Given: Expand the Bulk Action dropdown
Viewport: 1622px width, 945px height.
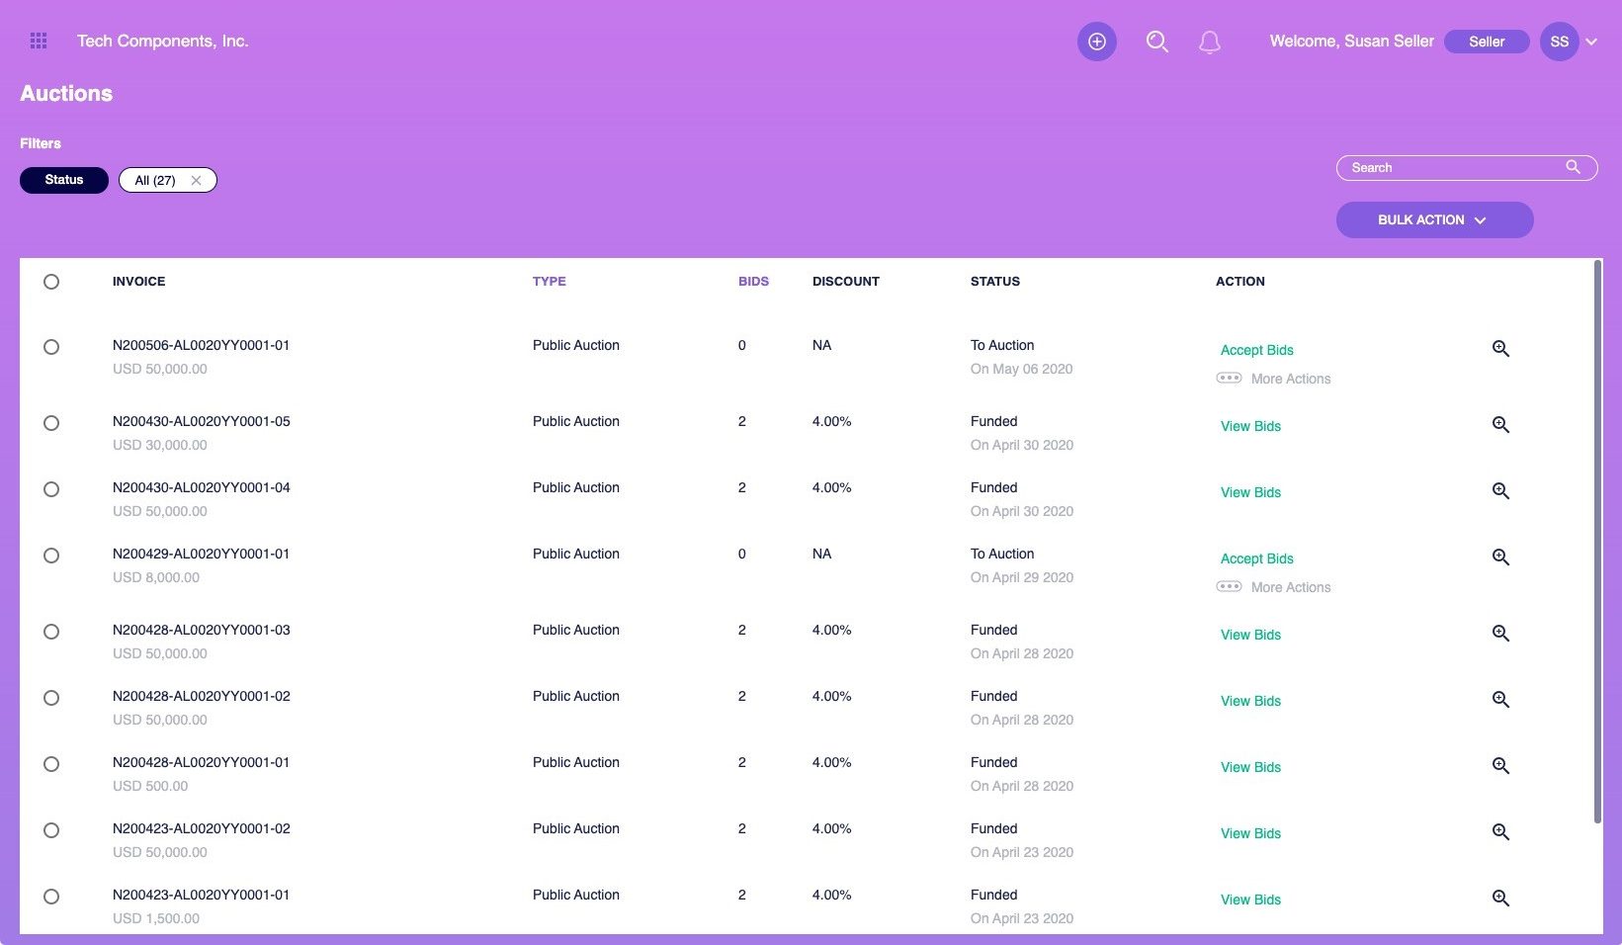Looking at the screenshot, I should pos(1434,220).
